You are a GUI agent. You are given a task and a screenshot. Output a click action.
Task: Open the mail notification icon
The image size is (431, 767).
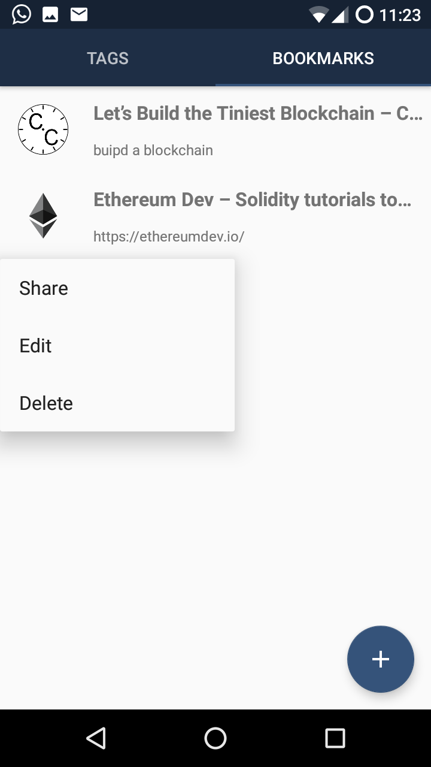(79, 14)
